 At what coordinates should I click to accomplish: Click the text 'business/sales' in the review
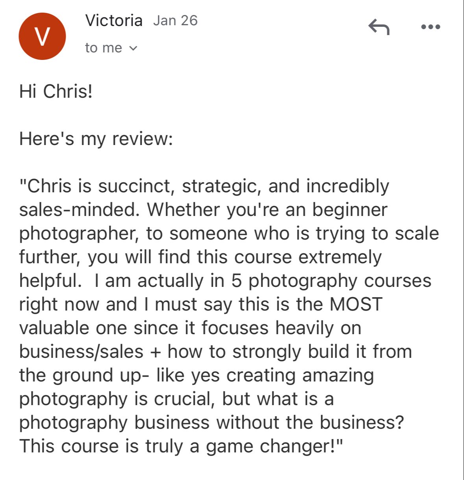point(81,352)
